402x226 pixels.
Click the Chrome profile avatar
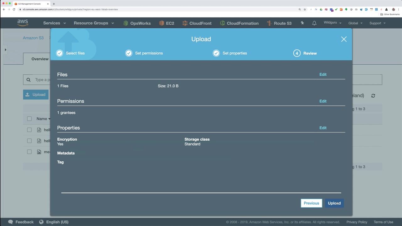point(394,9)
